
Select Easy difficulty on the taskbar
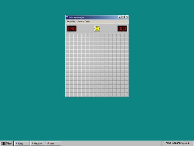(x=22, y=143)
